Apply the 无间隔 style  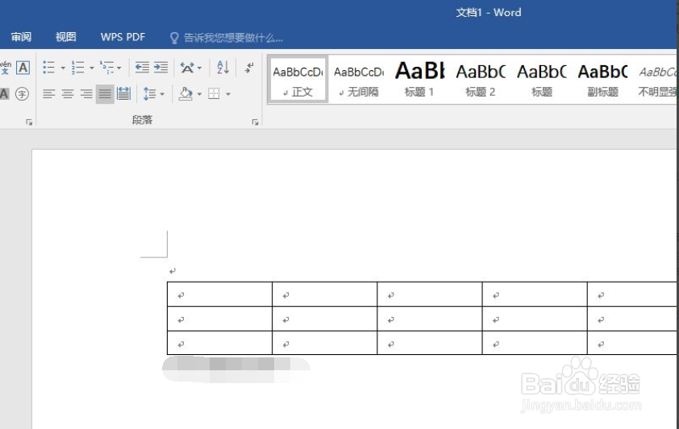359,80
